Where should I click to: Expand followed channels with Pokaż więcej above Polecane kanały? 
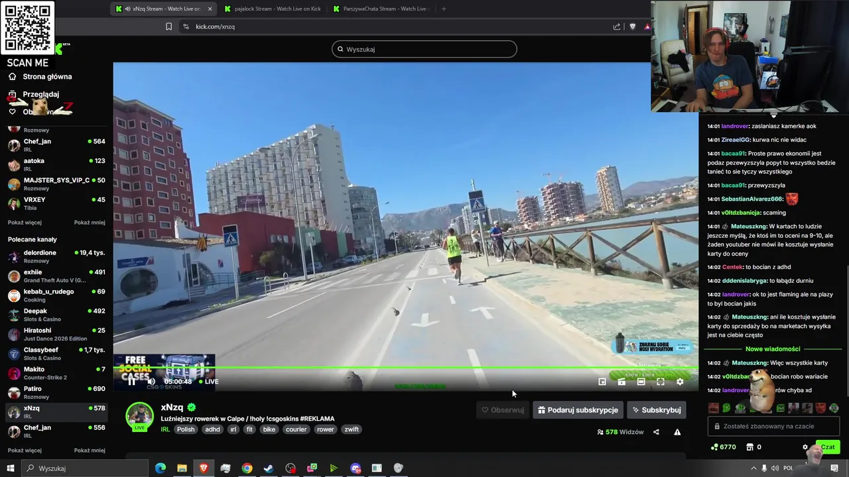[25, 223]
